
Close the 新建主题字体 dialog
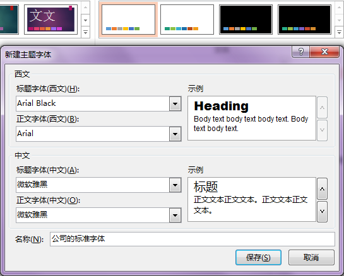[x=324, y=52]
